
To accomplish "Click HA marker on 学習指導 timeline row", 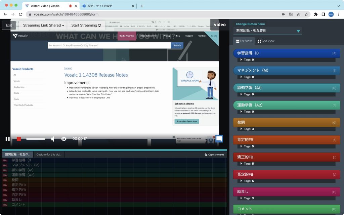I will (5, 160).
